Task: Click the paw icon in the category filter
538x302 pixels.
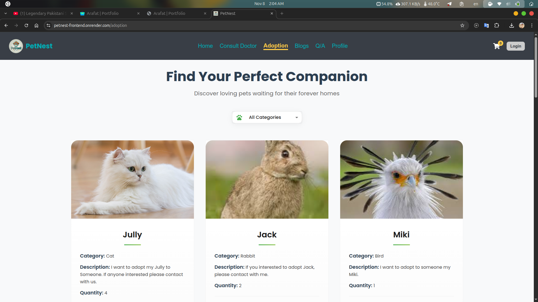Action: (x=240, y=117)
